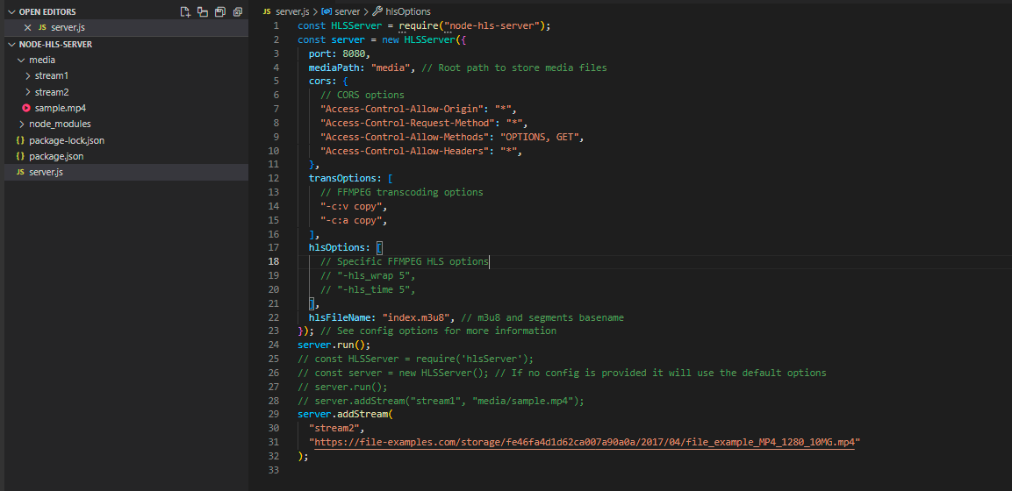Click the variable symbol icon before server in breadcrumb
This screenshot has width=1012, height=491.
327,11
